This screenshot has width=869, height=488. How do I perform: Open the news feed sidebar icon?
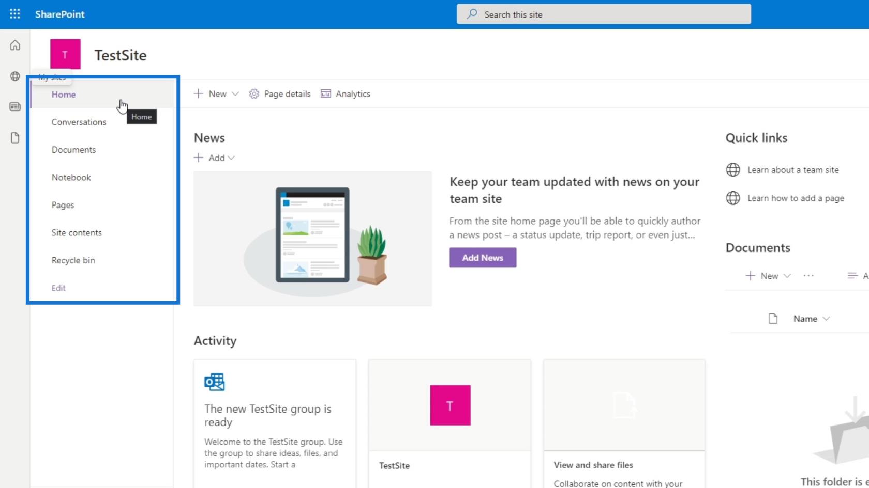click(x=15, y=106)
